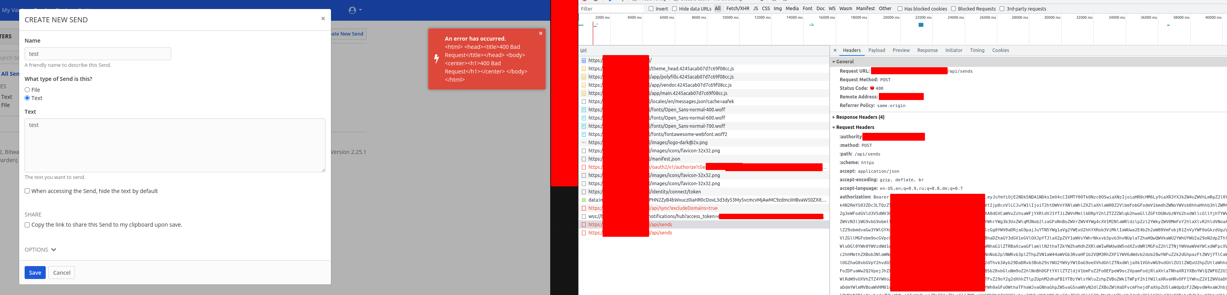Filter network requests by WS
The image size is (1227, 295).
point(832,9)
